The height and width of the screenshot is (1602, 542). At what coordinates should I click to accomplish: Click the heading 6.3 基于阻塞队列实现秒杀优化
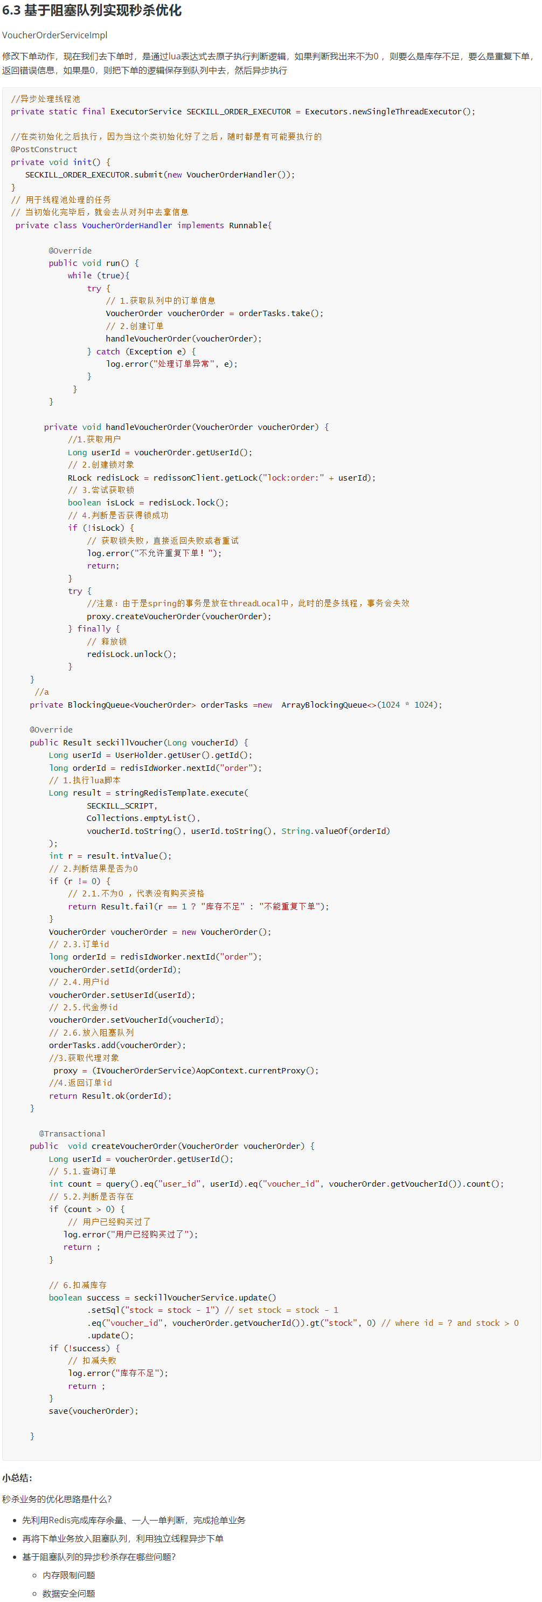(92, 11)
